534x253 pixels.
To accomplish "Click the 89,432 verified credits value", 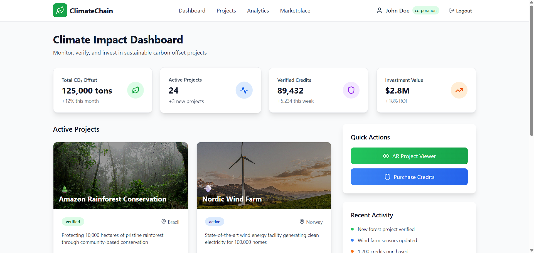I will pyautogui.click(x=290, y=90).
